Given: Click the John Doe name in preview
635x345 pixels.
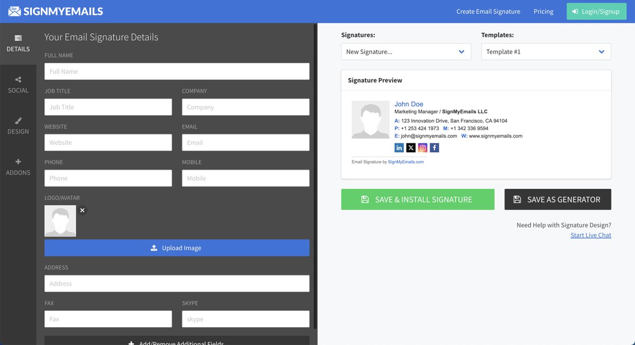Looking at the screenshot, I should [409, 104].
